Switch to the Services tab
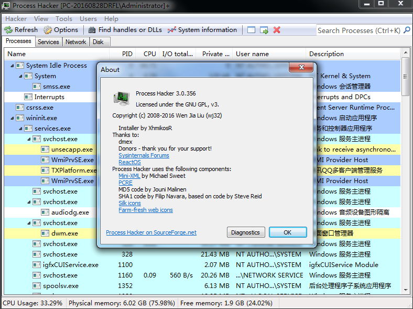Viewport: 413px width, 309px height. [48, 42]
